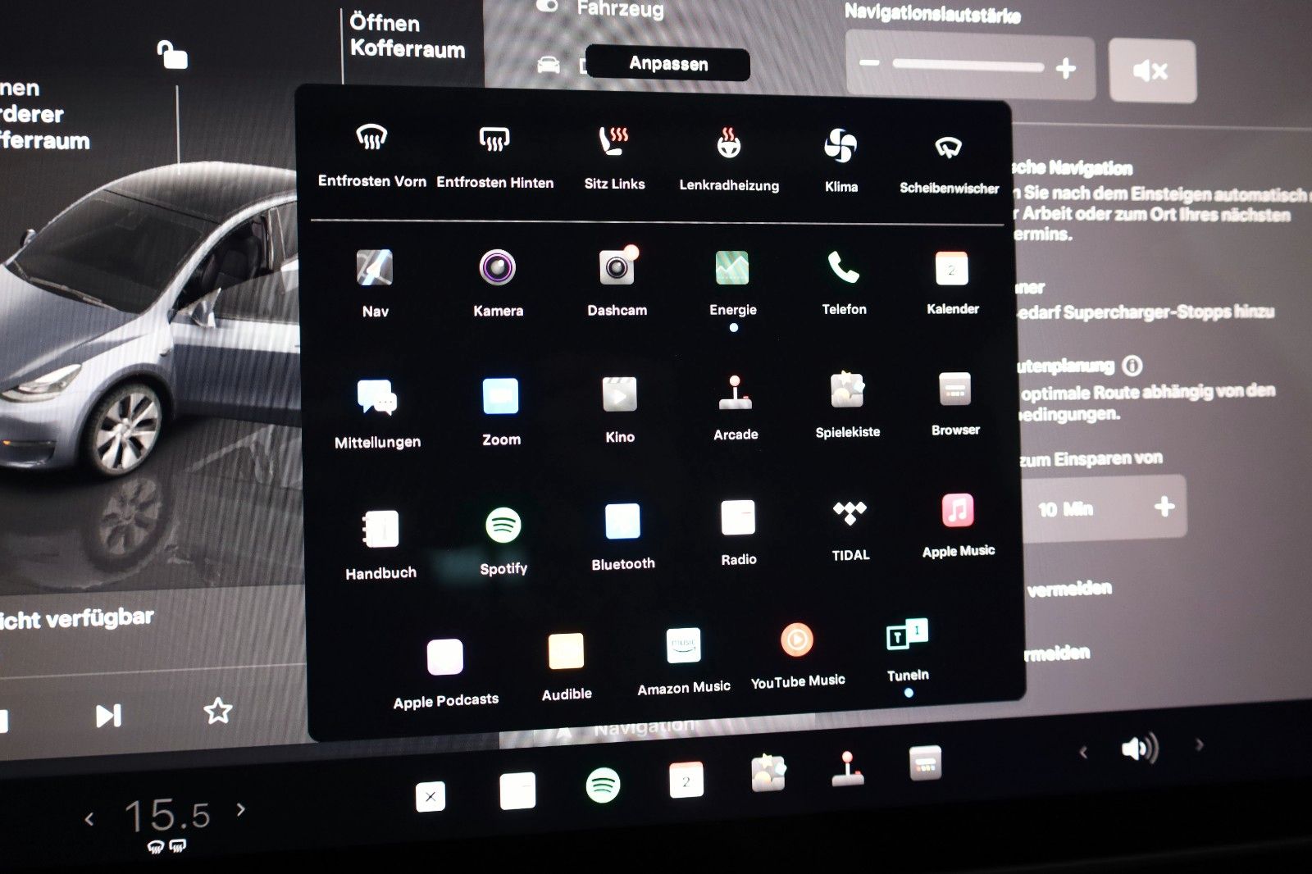The height and width of the screenshot is (874, 1312).
Task: Open info icon next to Routenplanung
Action: tap(1132, 365)
